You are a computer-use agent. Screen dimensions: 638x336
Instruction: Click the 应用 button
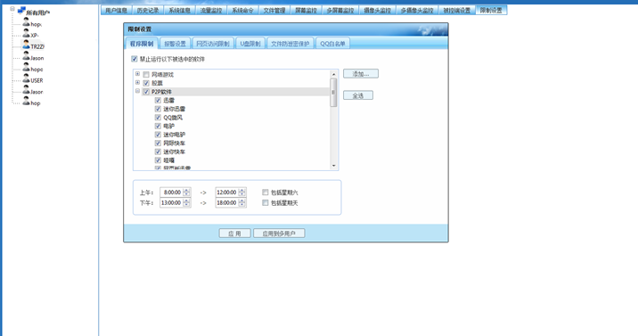coord(234,234)
